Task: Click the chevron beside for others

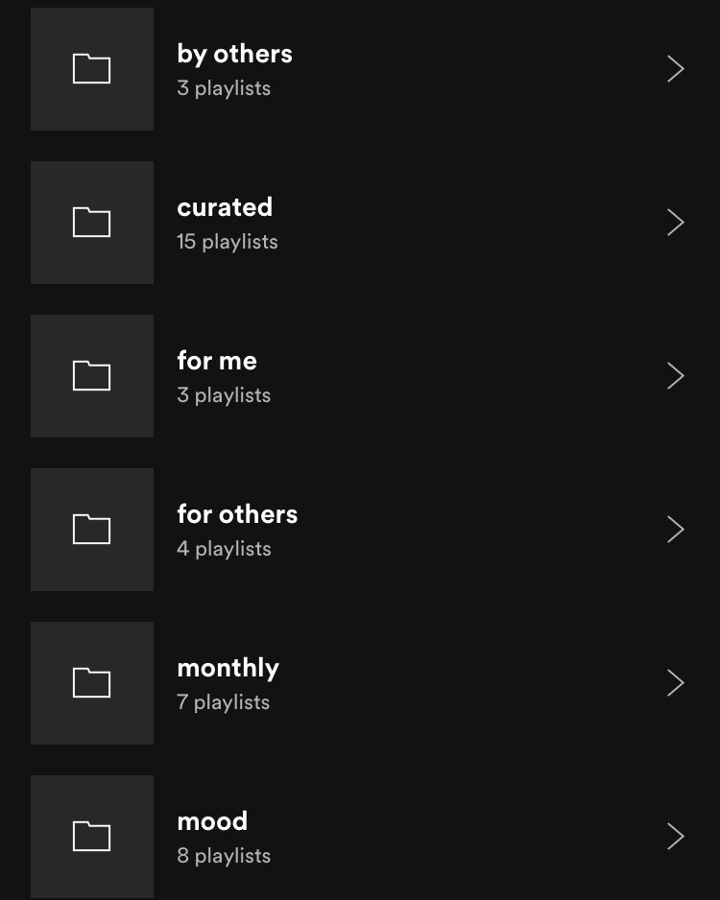Action: click(675, 530)
